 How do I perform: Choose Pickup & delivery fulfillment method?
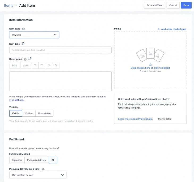pos(37,160)
